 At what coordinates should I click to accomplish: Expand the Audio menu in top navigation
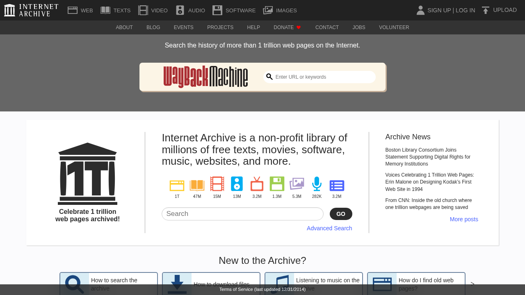(x=190, y=10)
